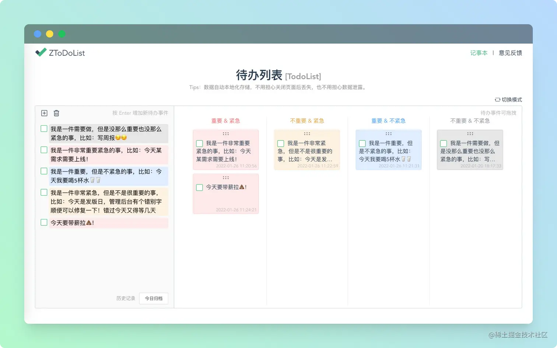Click drag handle on 今天某需求需要上线 card
This screenshot has height=348, width=557.
[x=226, y=134]
